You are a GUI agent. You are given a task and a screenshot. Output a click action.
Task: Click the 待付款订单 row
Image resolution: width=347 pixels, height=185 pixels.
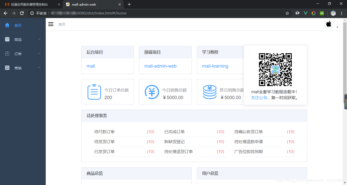pyautogui.click(x=124, y=132)
